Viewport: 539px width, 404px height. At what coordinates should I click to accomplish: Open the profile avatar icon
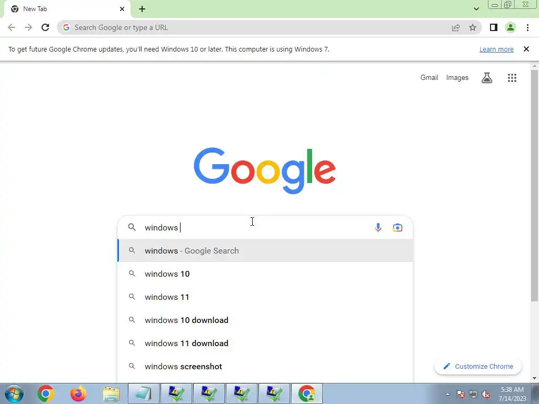[511, 27]
